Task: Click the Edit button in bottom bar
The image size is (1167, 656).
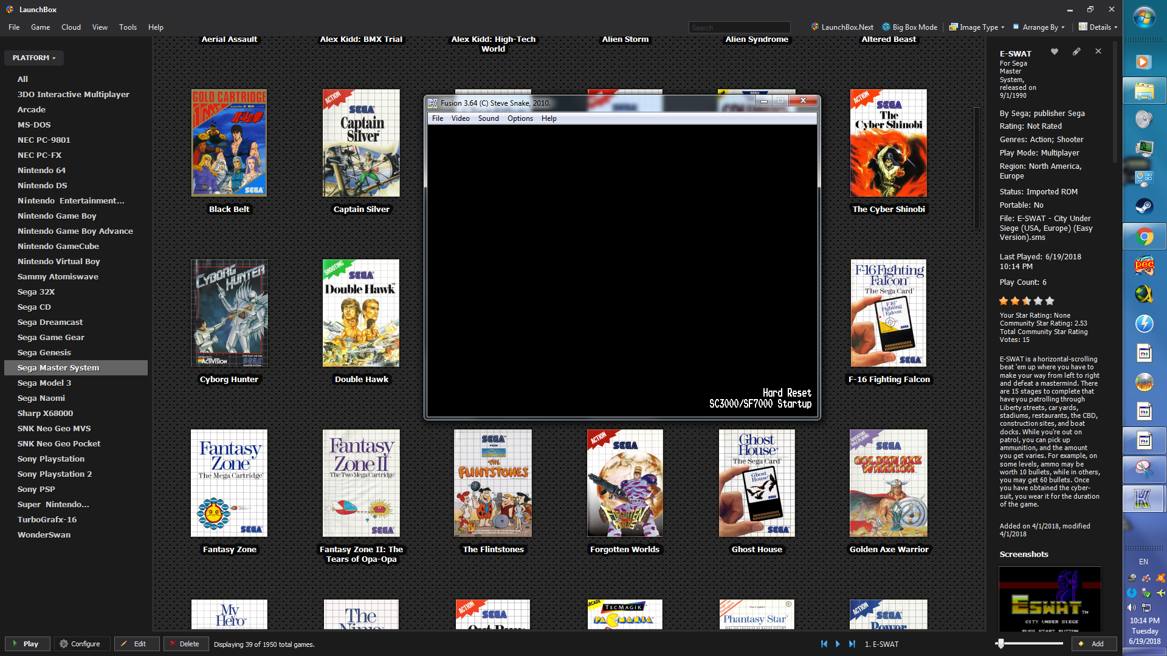Action: click(x=136, y=644)
